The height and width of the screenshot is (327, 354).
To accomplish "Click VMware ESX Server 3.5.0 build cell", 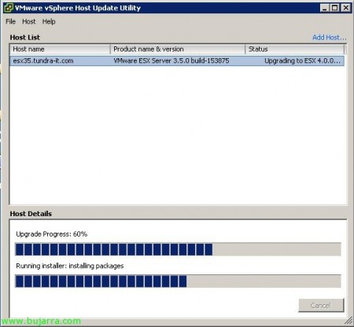I will click(x=171, y=61).
